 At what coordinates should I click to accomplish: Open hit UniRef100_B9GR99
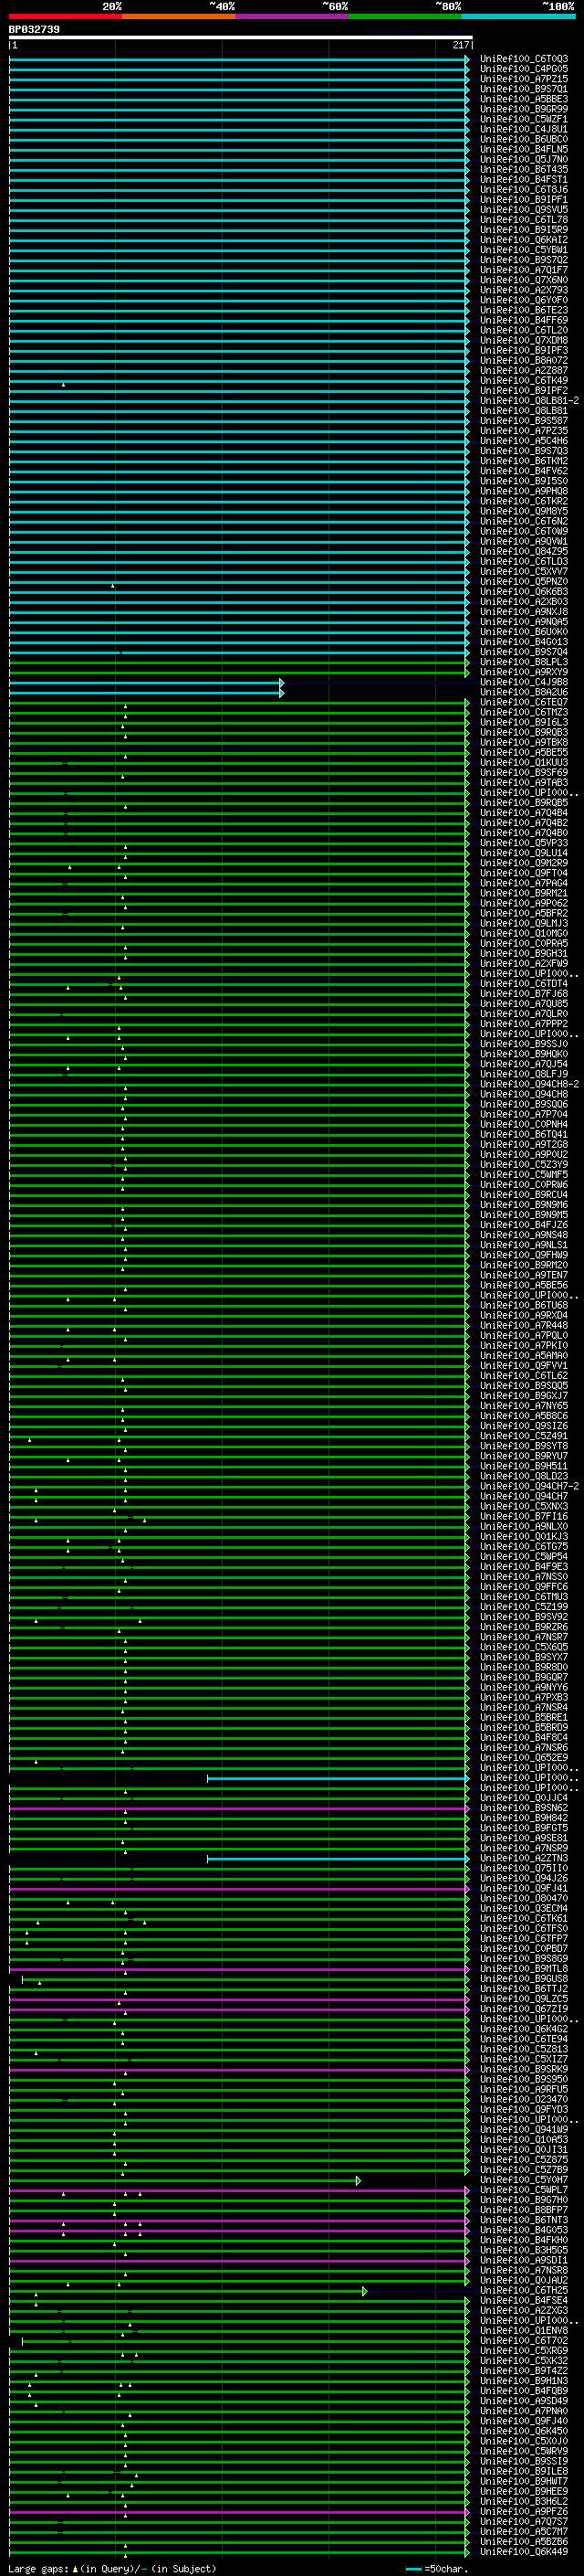coord(524,109)
